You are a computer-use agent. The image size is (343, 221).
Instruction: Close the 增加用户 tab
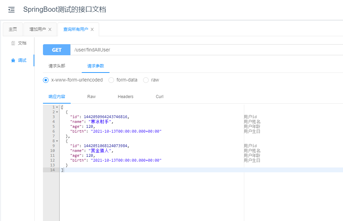tap(50, 29)
